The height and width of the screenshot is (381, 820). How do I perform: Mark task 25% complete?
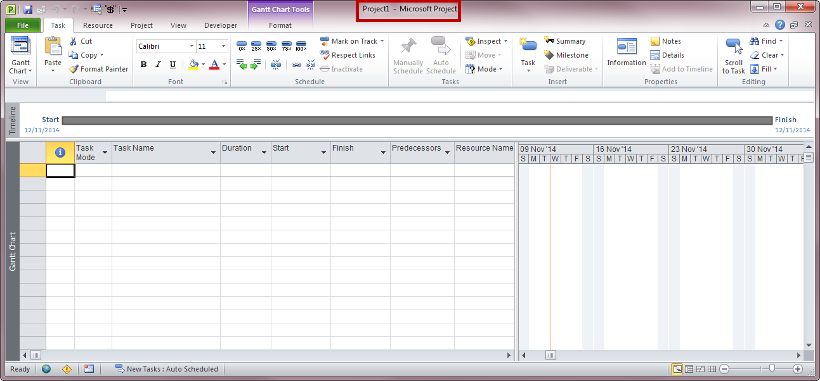coord(256,46)
